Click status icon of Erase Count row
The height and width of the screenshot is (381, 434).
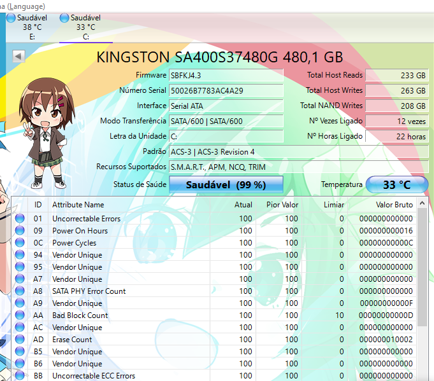click(x=20, y=339)
